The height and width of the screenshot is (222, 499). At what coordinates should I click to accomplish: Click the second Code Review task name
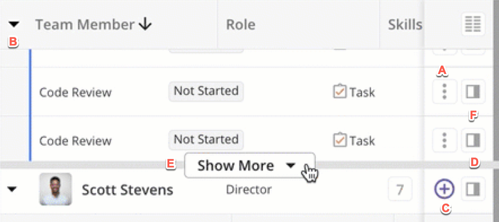coord(75,141)
